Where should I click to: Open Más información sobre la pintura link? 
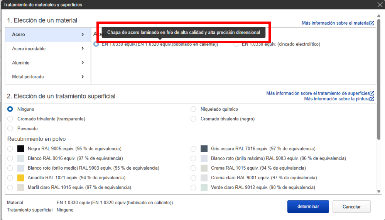pos(336,99)
